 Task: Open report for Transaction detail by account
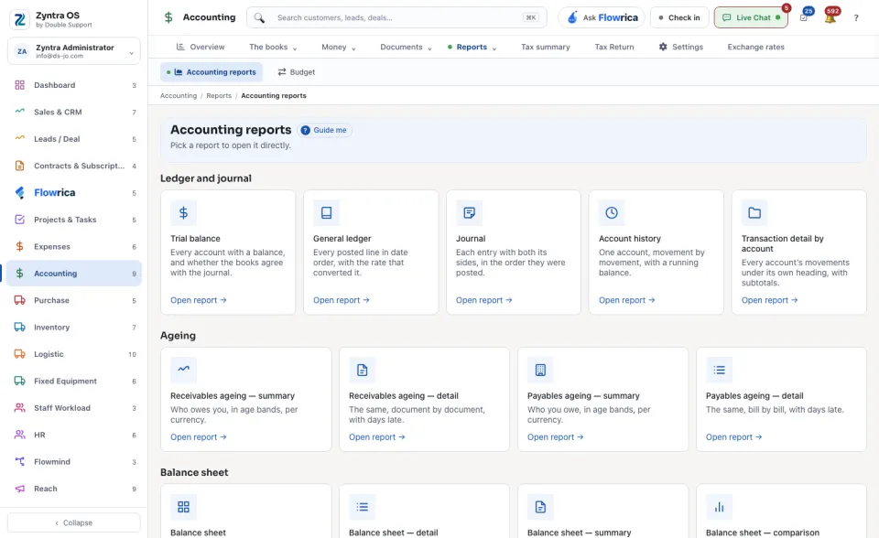[x=770, y=300]
